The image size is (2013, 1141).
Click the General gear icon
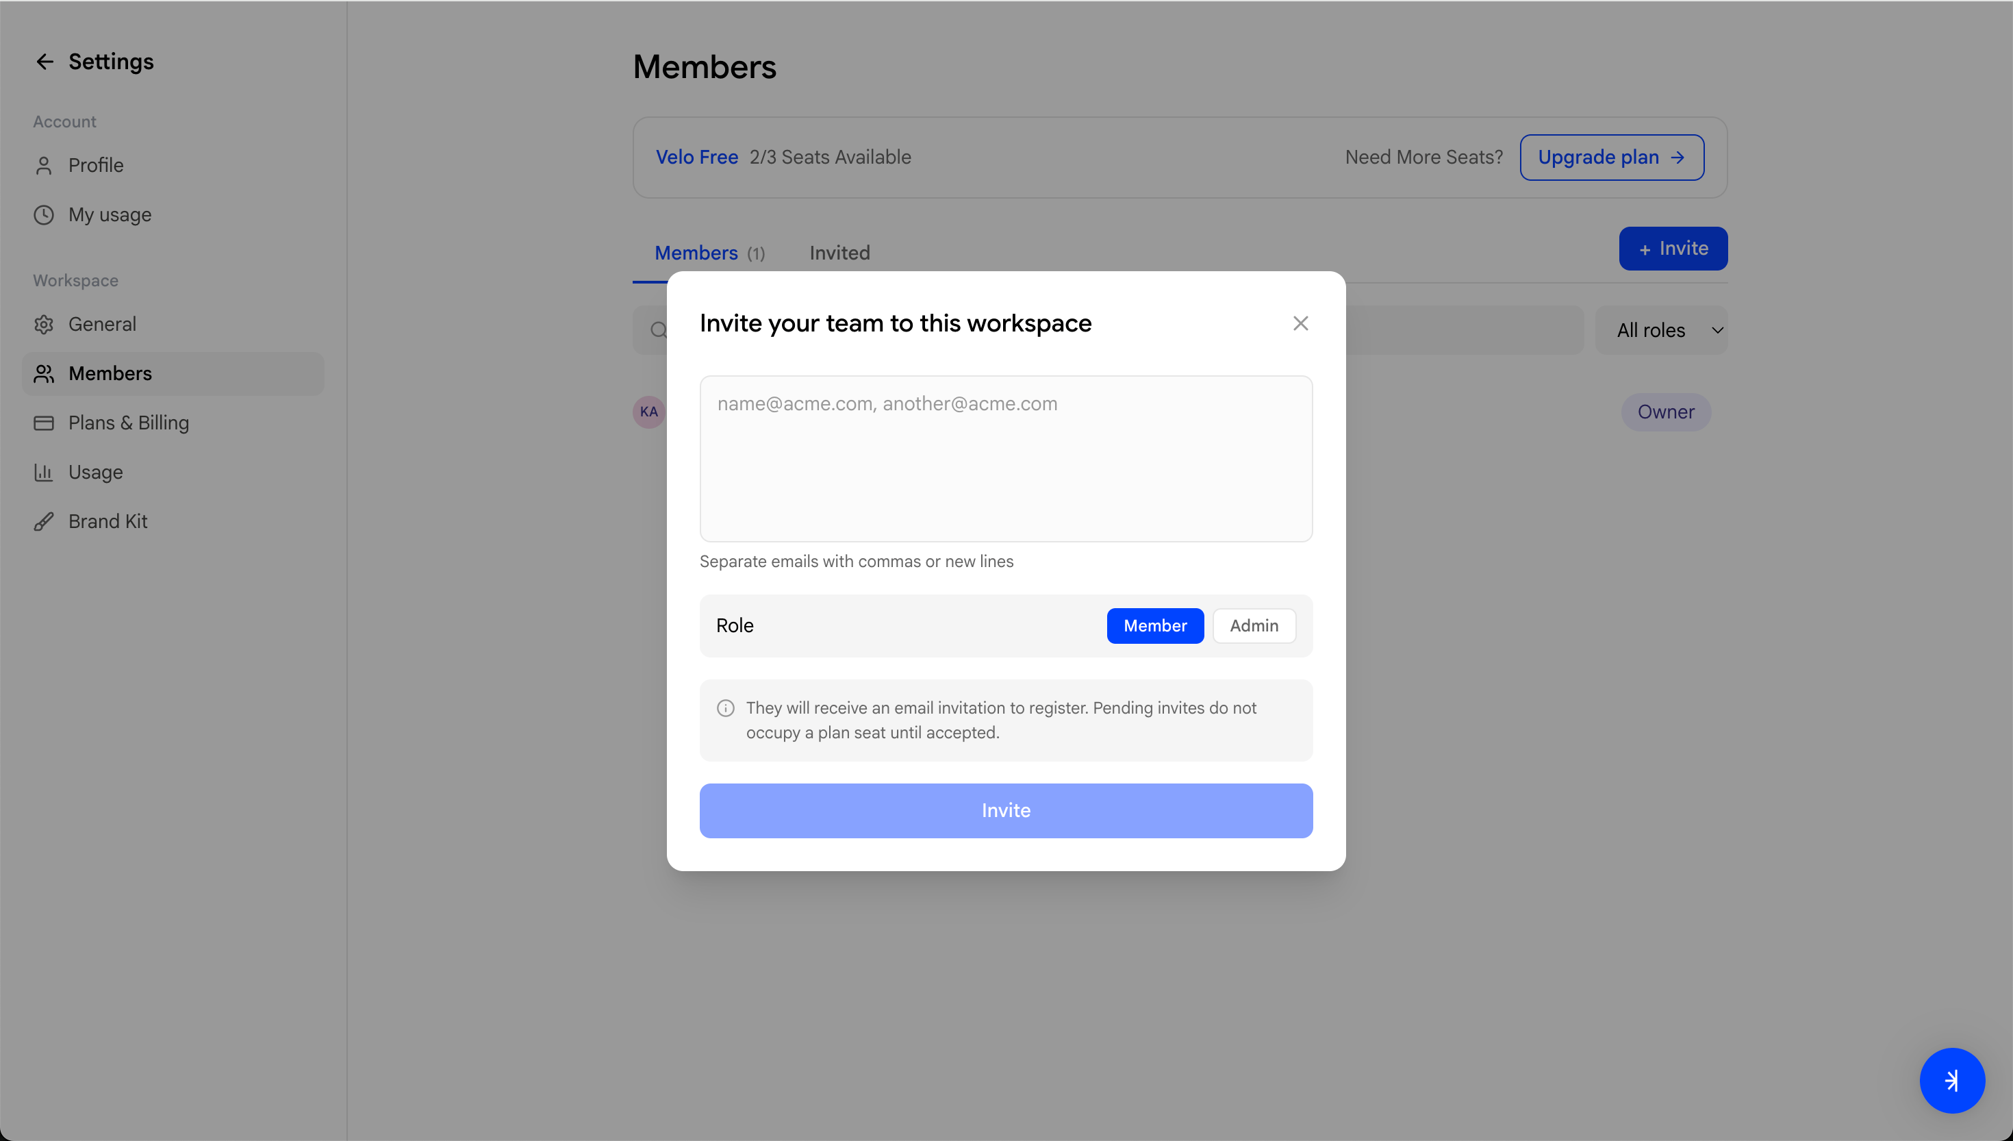[44, 325]
